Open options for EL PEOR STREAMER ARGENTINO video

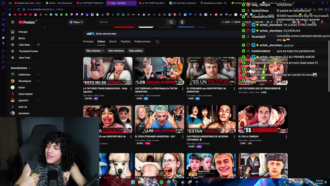click(x=183, y=137)
